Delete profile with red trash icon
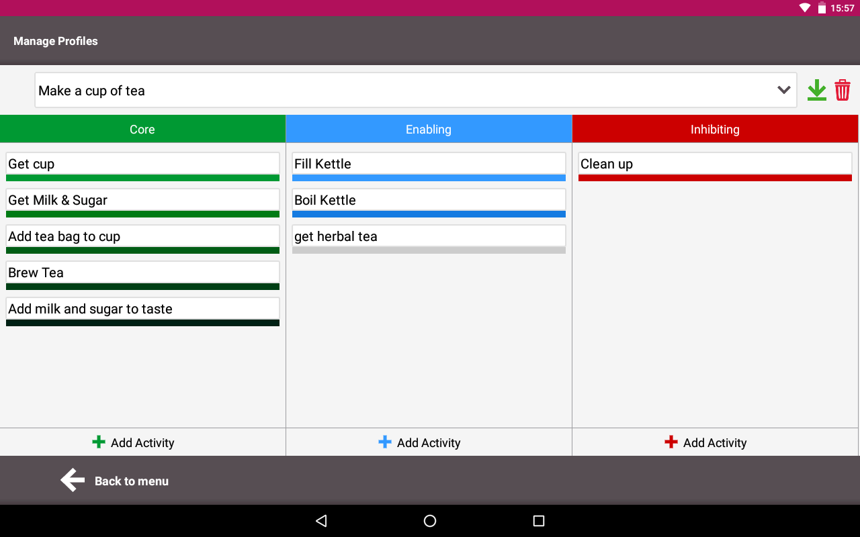Image resolution: width=860 pixels, height=537 pixels. pyautogui.click(x=843, y=90)
